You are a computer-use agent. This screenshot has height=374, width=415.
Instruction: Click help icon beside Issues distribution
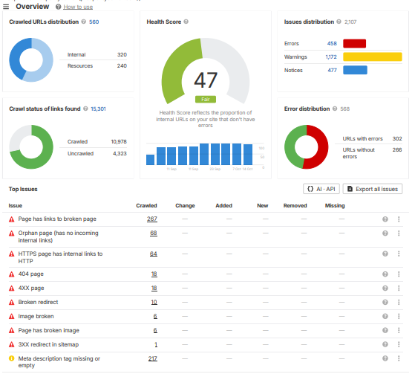(339, 22)
